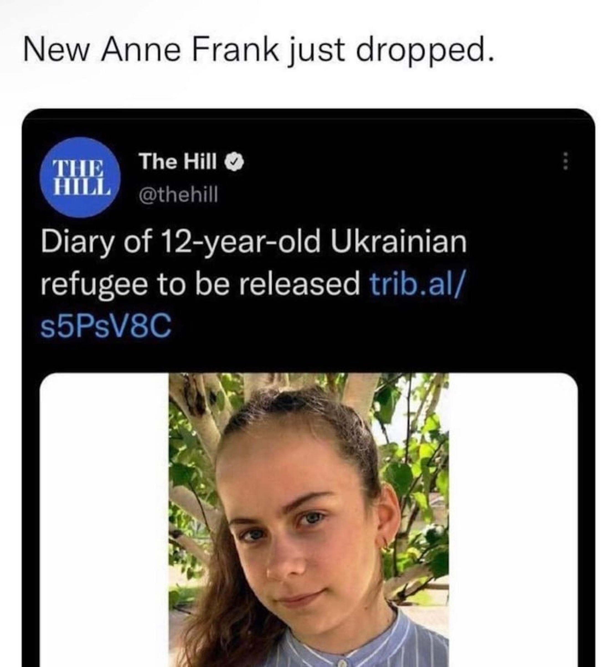609x667 pixels.
Task: Open the three-dot more options menu
Action: (565, 161)
